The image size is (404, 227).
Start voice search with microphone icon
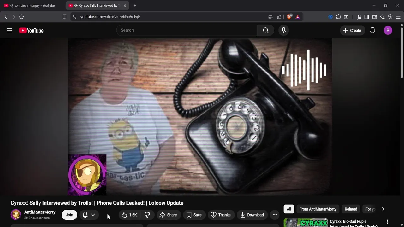tap(283, 30)
